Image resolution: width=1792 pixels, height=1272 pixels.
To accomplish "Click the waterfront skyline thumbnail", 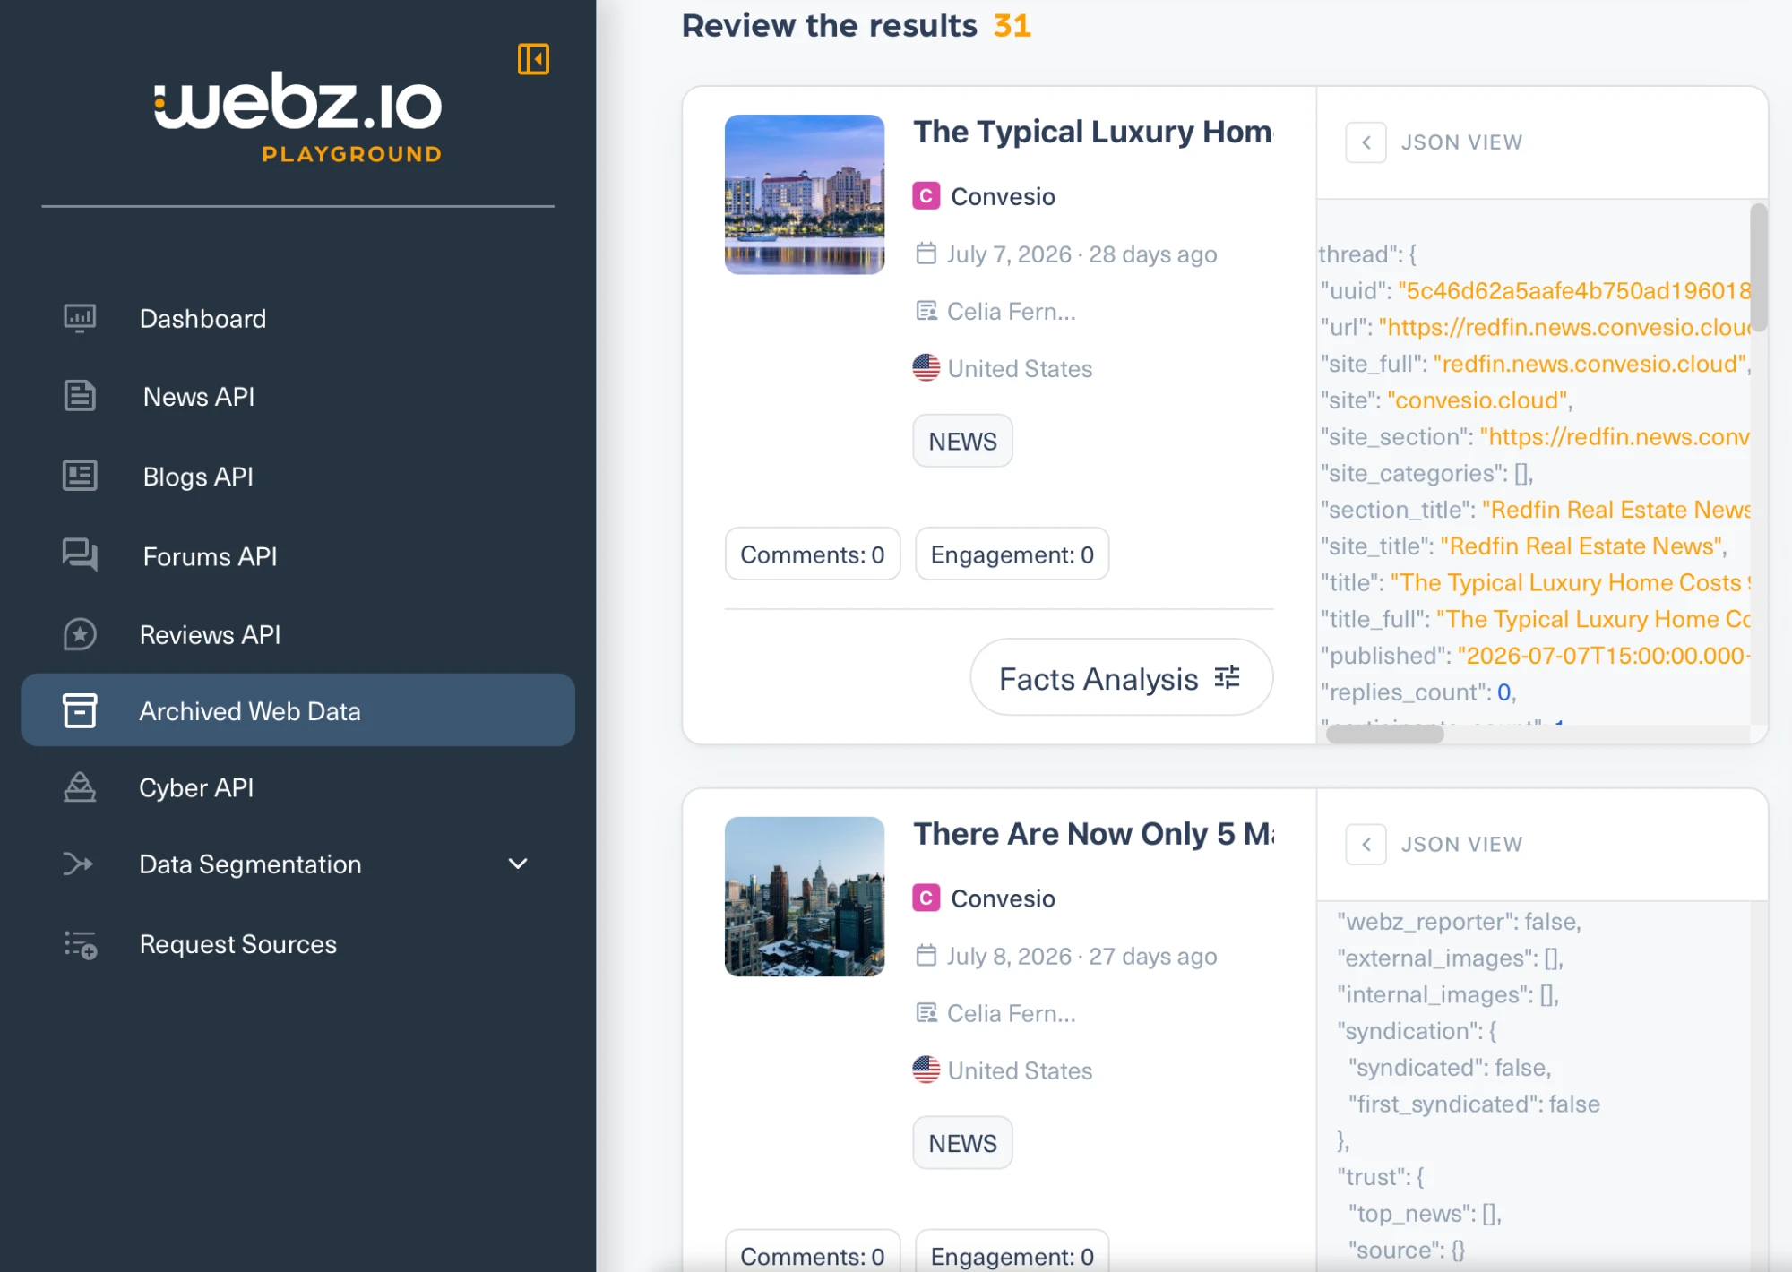I will coord(805,194).
